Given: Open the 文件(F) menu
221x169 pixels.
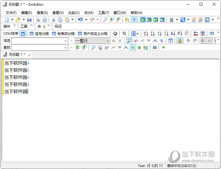Looking at the screenshot, I should (x=11, y=13).
